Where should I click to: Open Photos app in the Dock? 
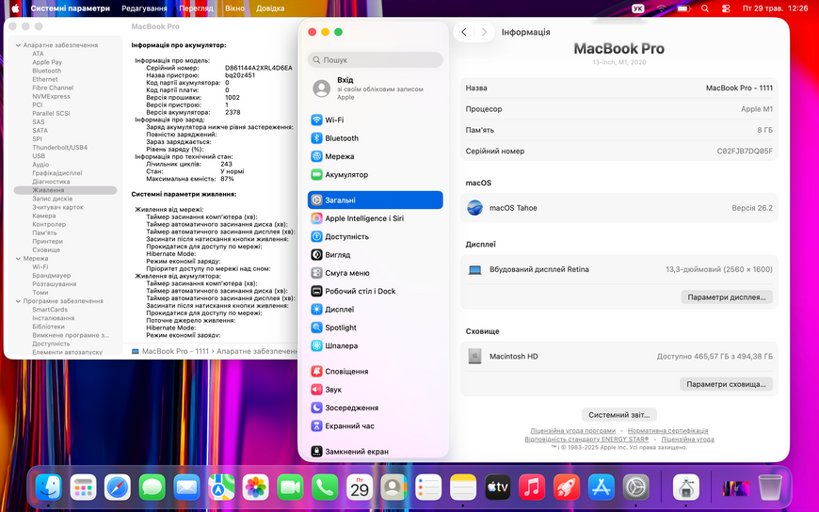[256, 487]
